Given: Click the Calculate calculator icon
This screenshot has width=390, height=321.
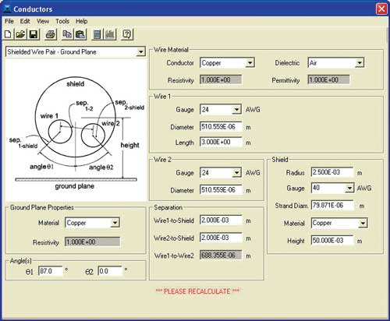Looking at the screenshot, I should click(x=97, y=34).
